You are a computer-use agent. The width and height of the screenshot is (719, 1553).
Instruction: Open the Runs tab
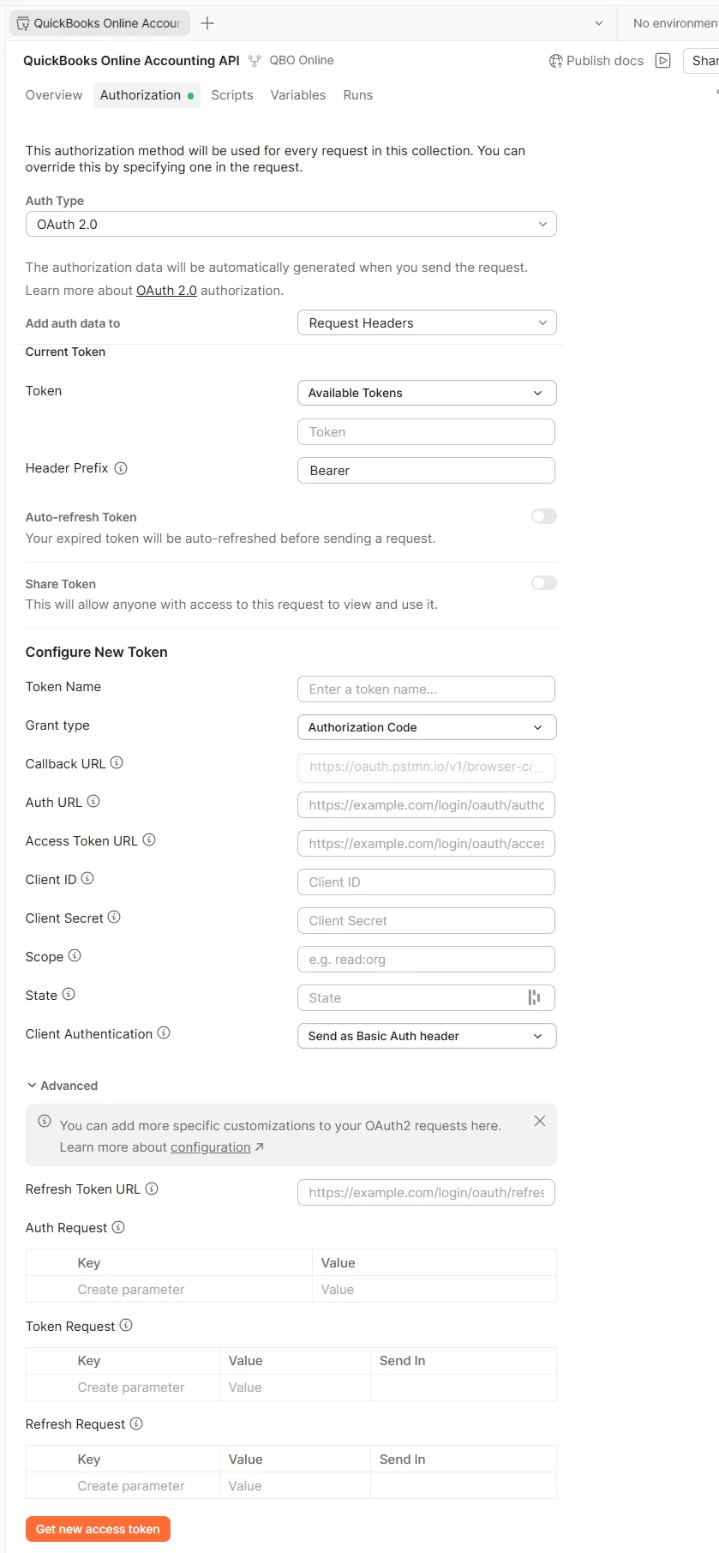click(358, 95)
